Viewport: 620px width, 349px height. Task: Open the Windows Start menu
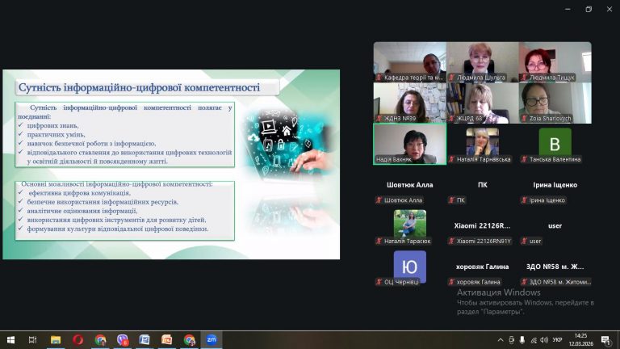10,340
